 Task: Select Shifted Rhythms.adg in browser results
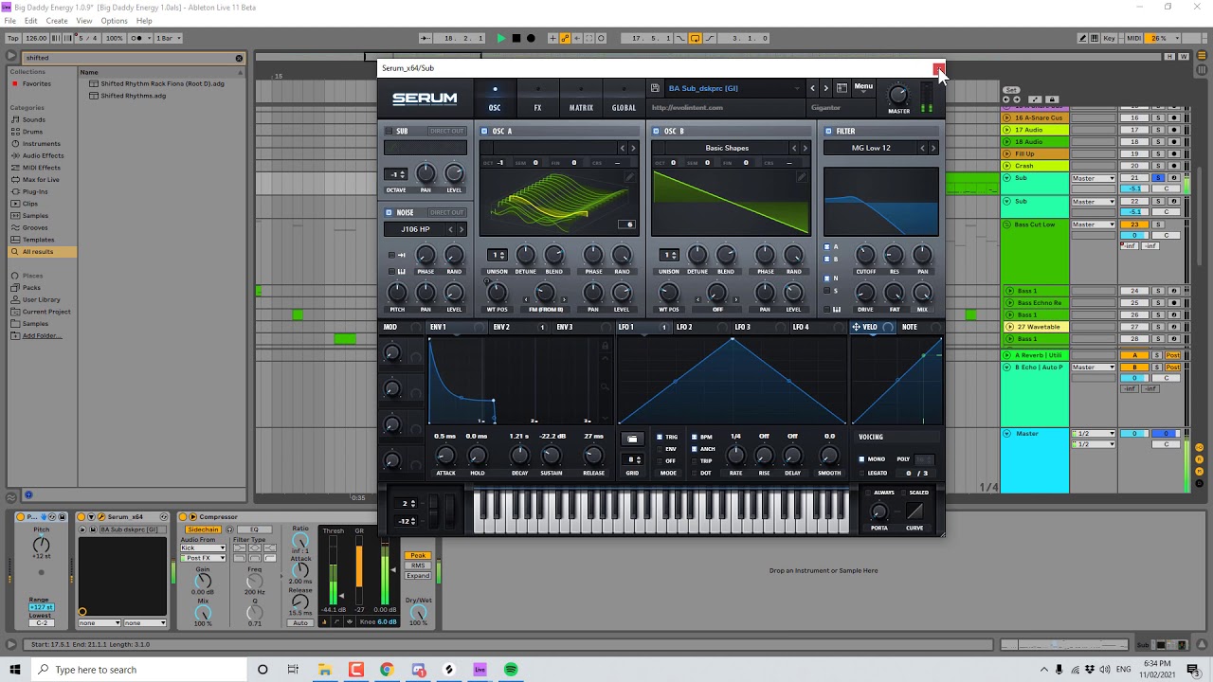(x=134, y=96)
